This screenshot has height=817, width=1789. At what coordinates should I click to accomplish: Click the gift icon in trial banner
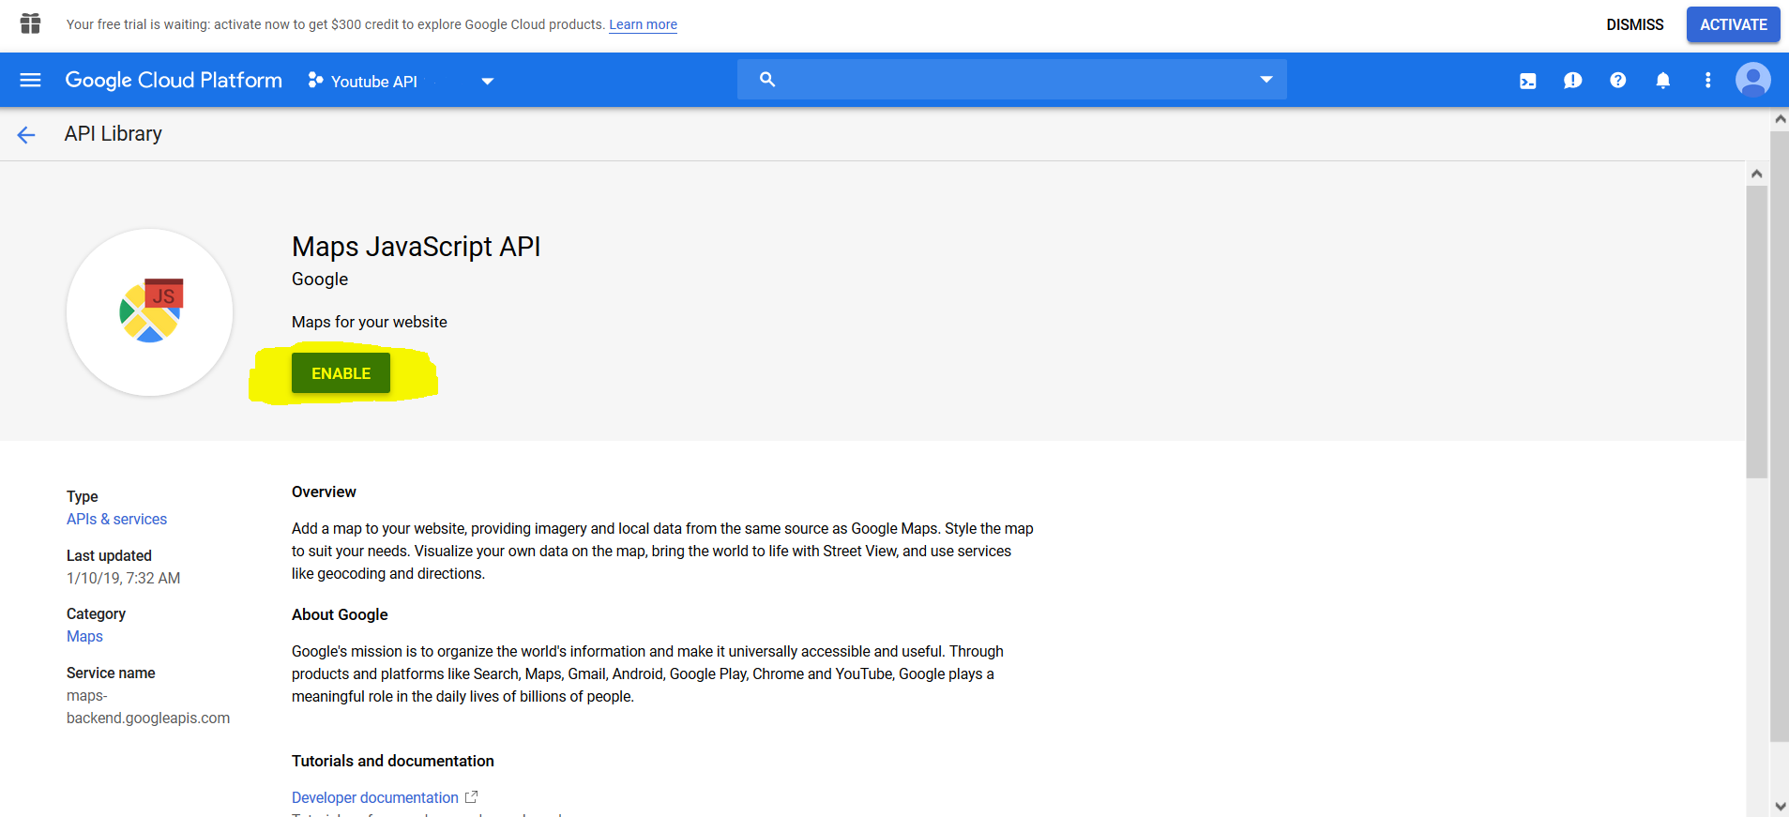pyautogui.click(x=30, y=23)
